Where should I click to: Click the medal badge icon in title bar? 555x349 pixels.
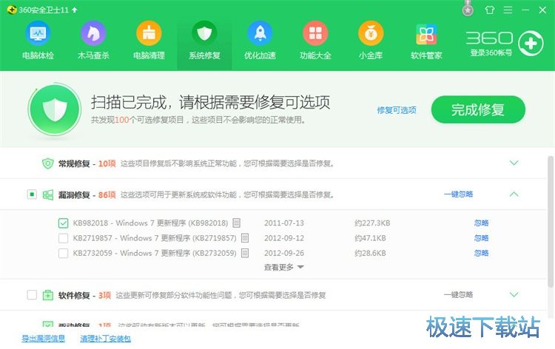point(468,9)
